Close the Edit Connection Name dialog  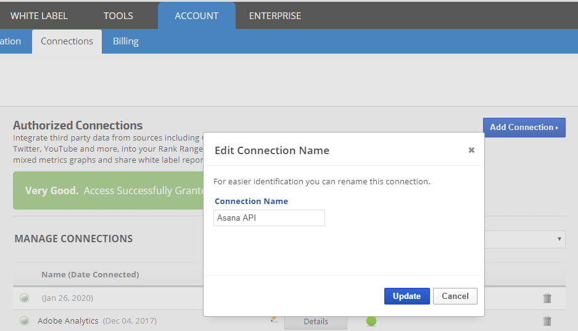pyautogui.click(x=471, y=150)
